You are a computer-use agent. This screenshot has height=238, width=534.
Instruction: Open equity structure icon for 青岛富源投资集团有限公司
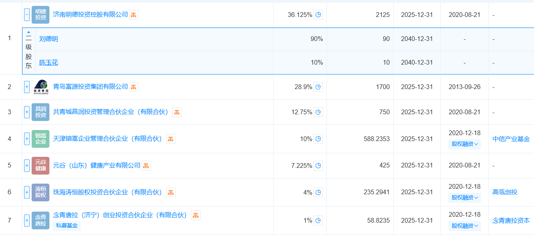(x=134, y=87)
